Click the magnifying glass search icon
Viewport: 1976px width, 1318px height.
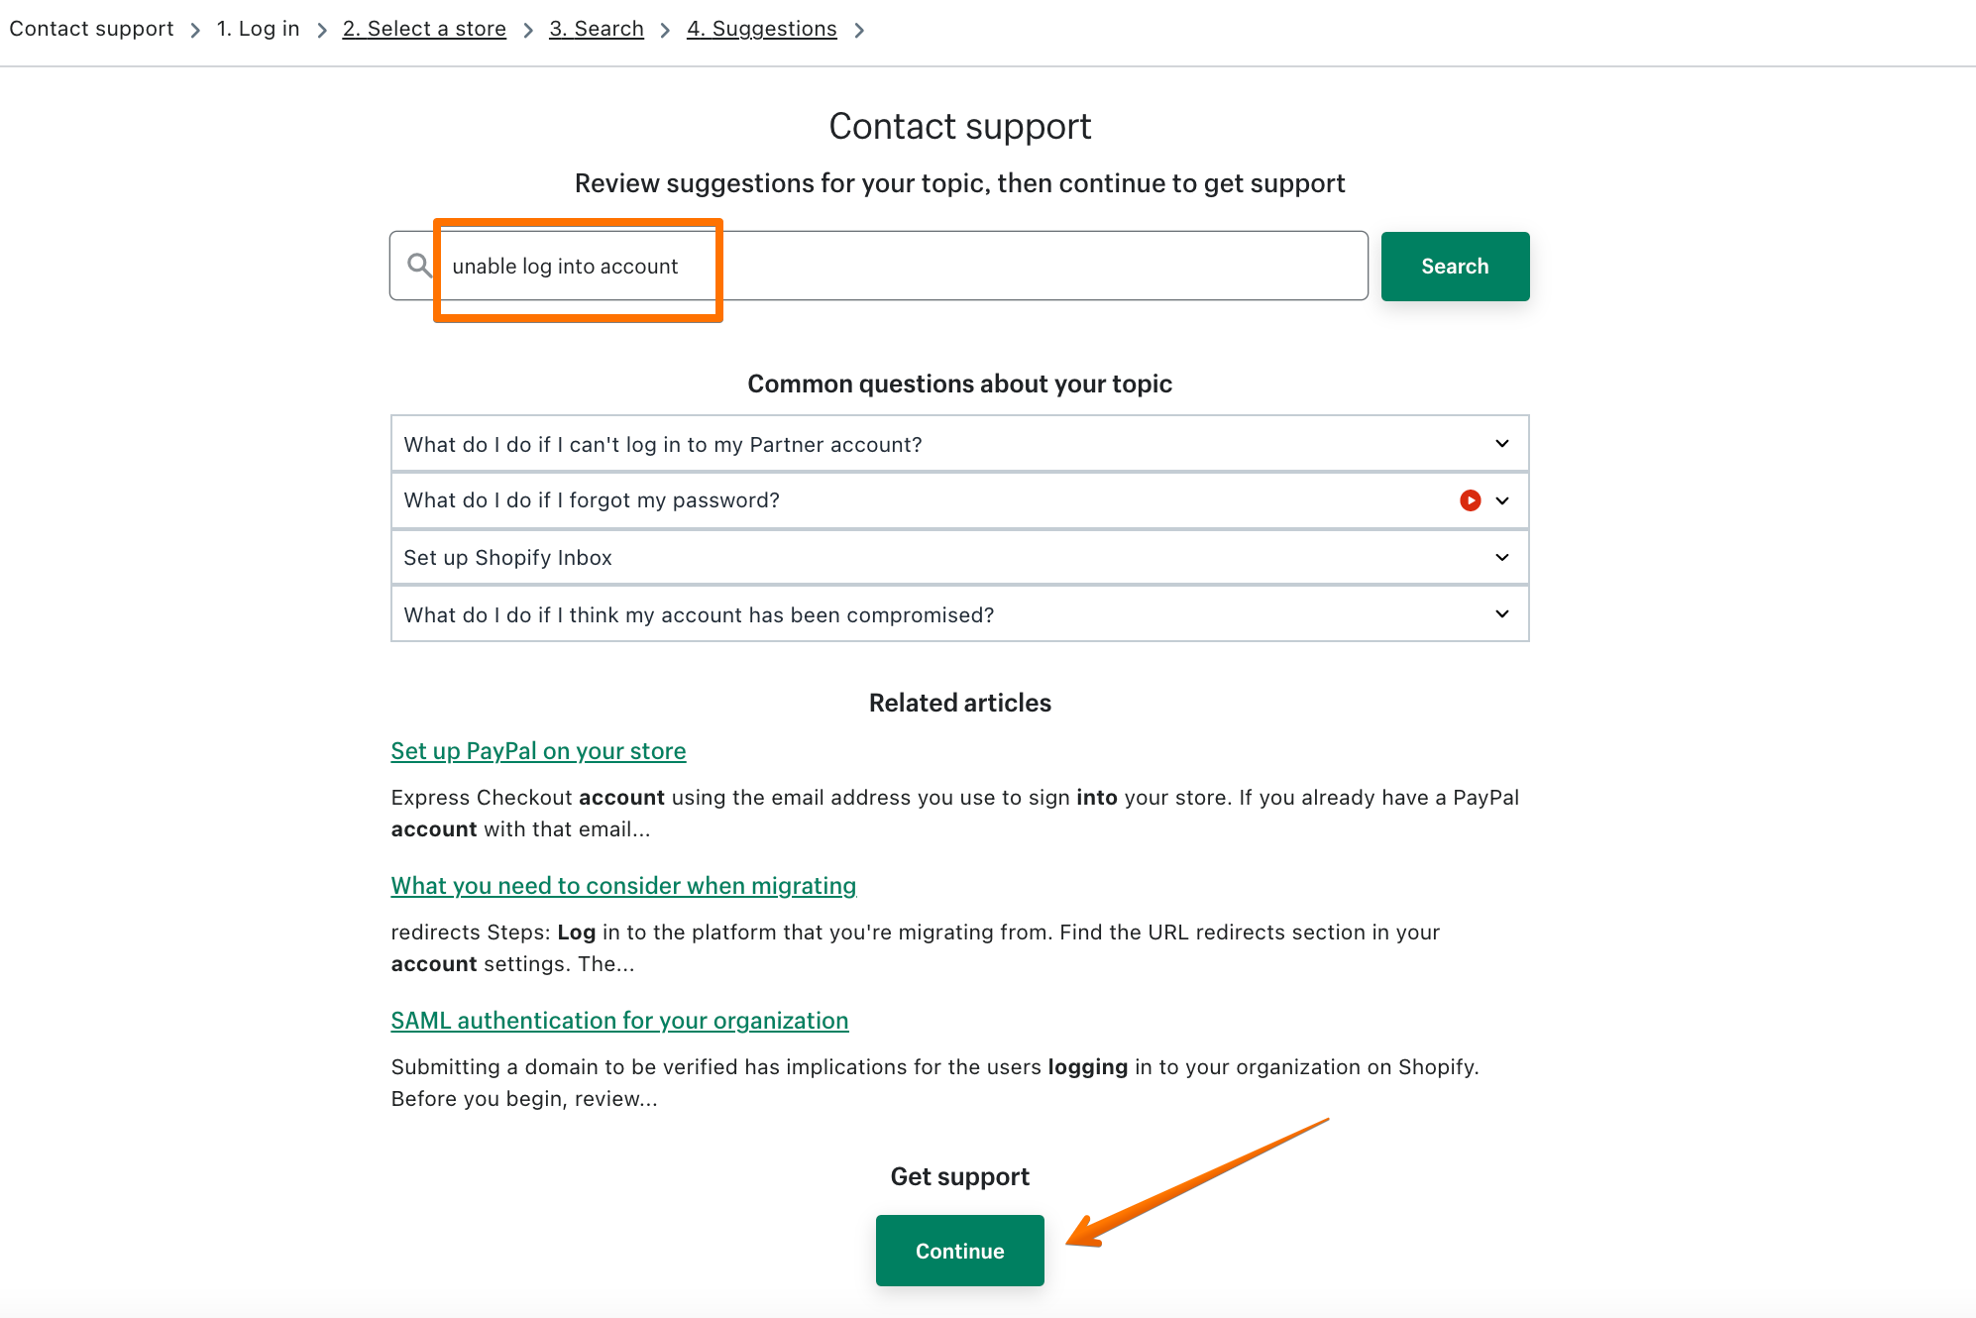tap(419, 266)
